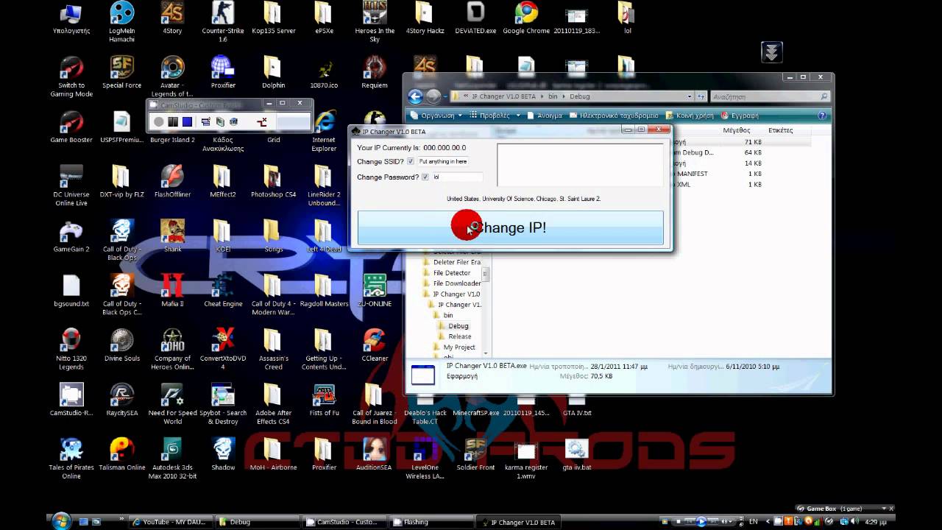
Task: Click CamStudio screen annotations icon
Action: coord(220,121)
